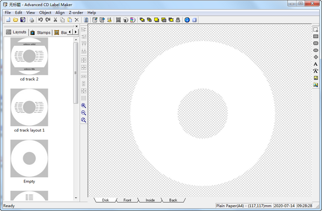This screenshot has width=322, height=211.
Task: Select the ellipse shape tool
Action: point(316,50)
